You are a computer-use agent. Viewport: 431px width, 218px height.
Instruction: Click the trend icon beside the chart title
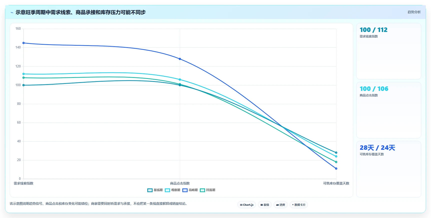click(x=12, y=12)
